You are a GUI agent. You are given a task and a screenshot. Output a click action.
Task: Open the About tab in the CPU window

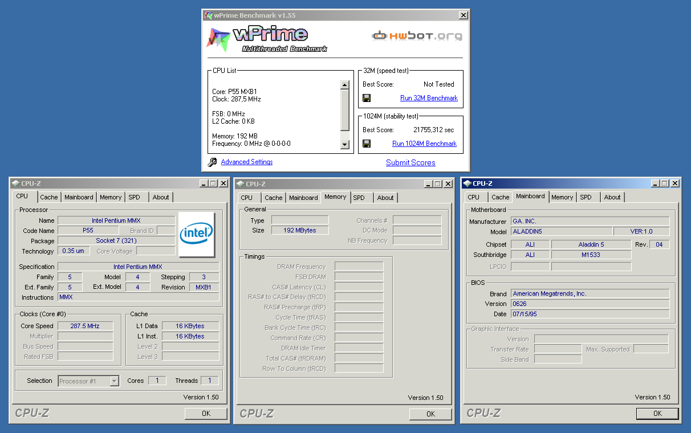coord(161,197)
